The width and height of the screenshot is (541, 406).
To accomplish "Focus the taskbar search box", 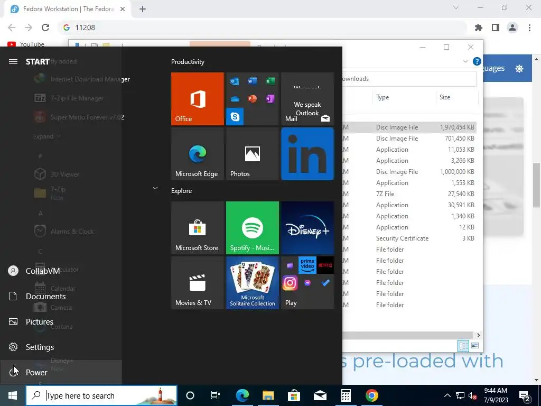I will point(101,395).
